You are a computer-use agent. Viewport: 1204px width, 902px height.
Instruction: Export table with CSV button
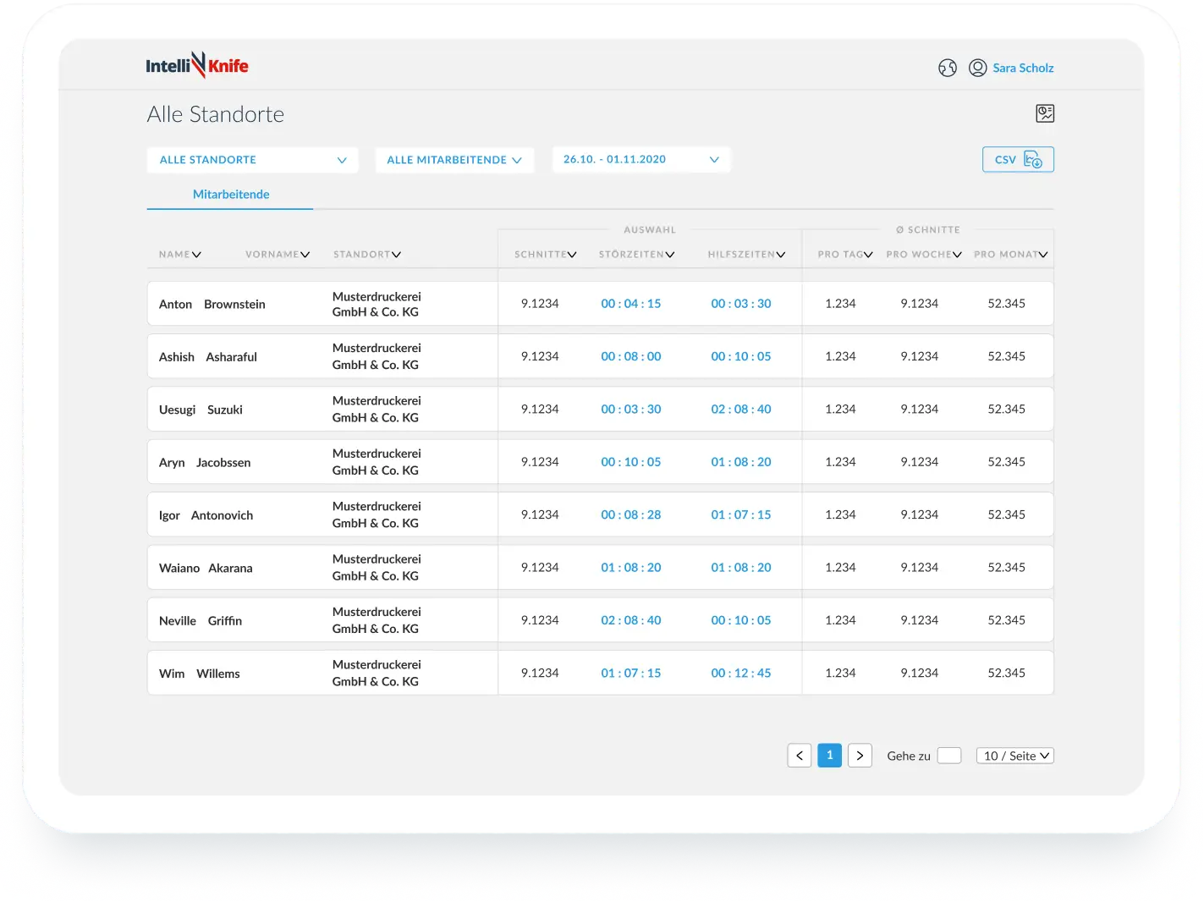point(1018,159)
